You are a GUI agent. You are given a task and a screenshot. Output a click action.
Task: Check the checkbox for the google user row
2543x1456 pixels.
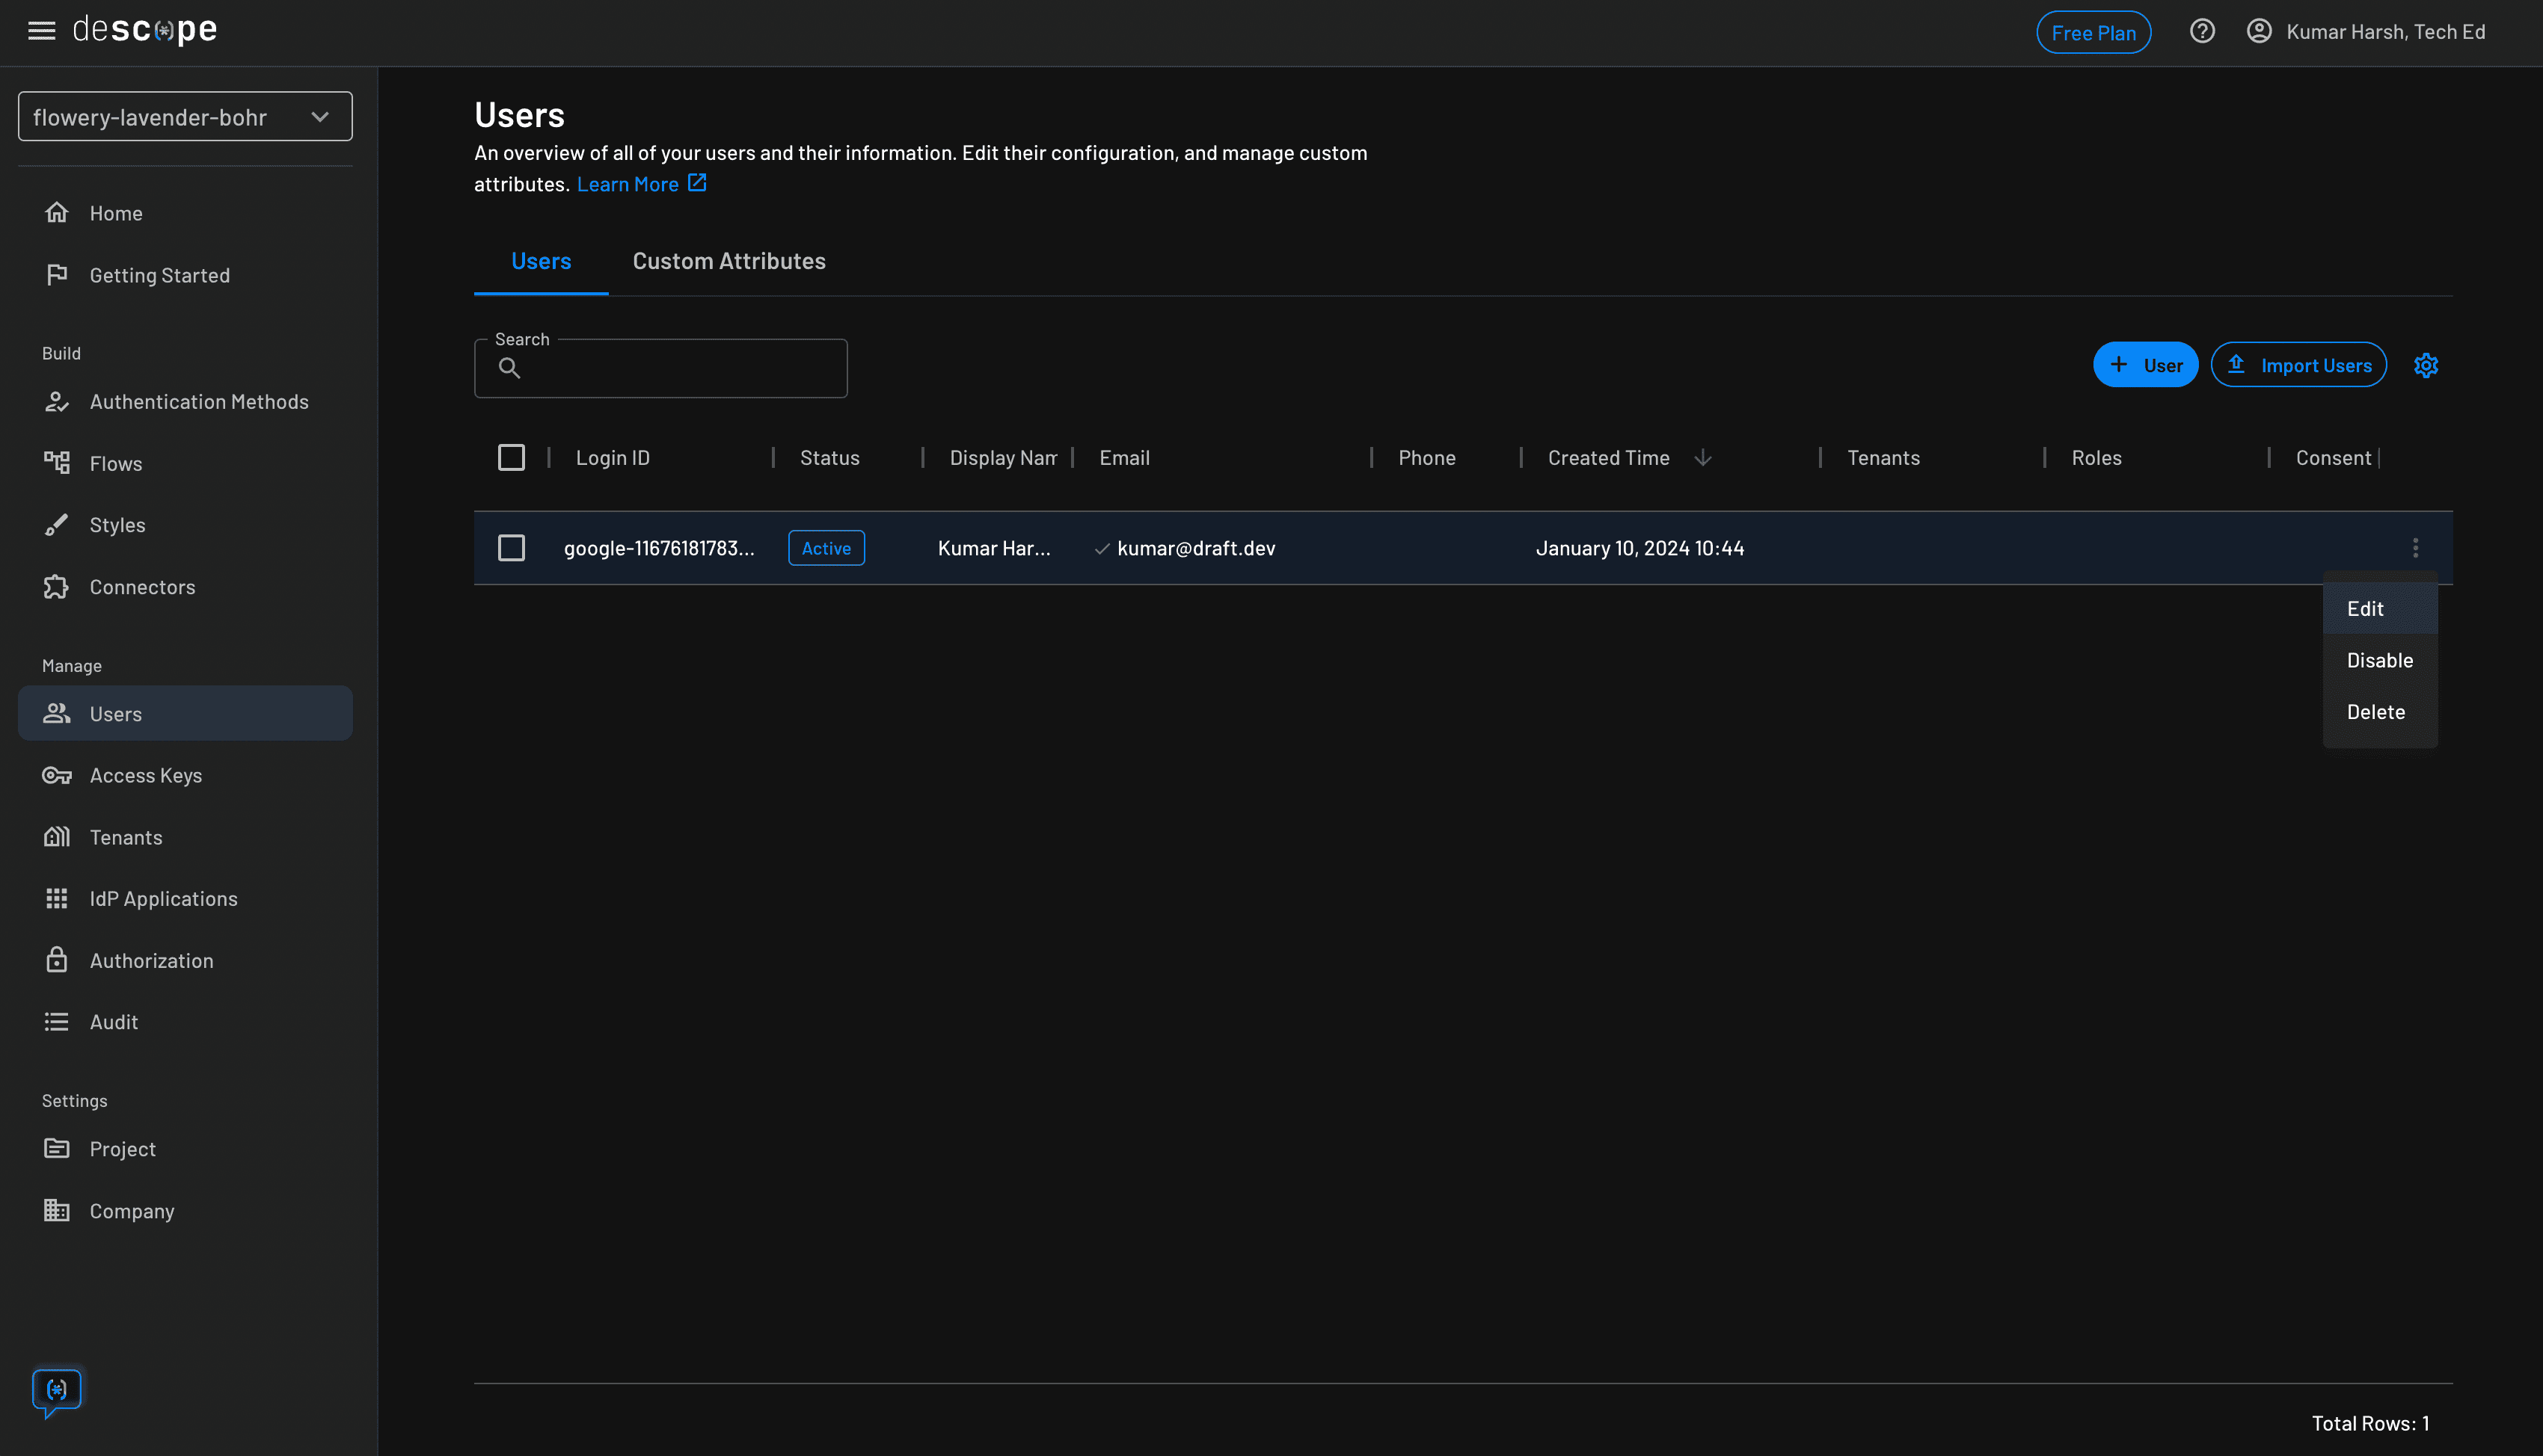(x=510, y=547)
